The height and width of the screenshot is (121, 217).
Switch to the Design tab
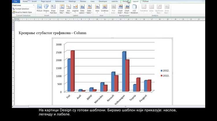point(126,1)
